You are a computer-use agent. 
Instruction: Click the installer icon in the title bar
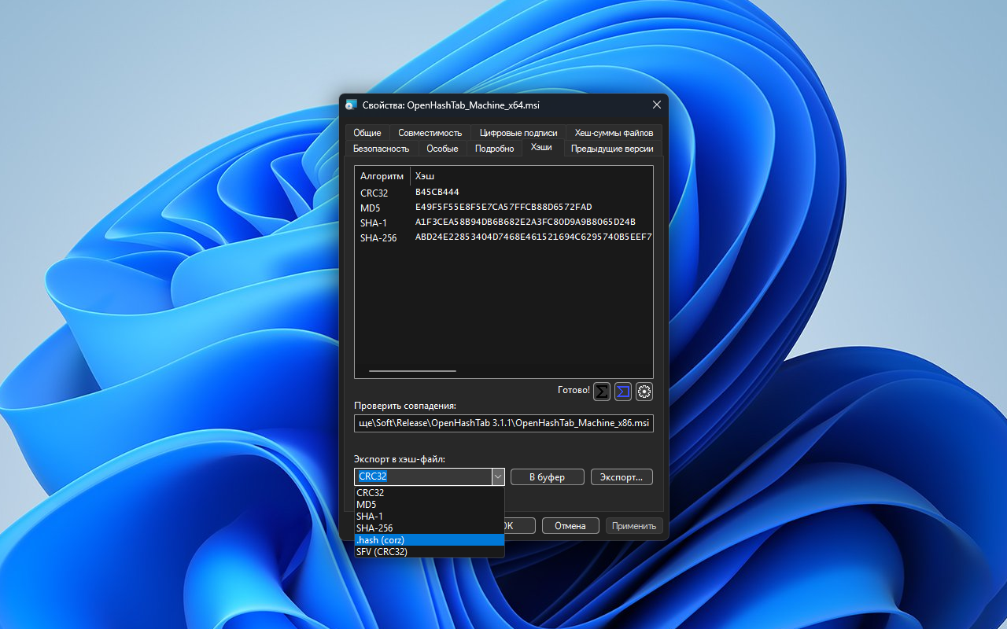(x=351, y=105)
